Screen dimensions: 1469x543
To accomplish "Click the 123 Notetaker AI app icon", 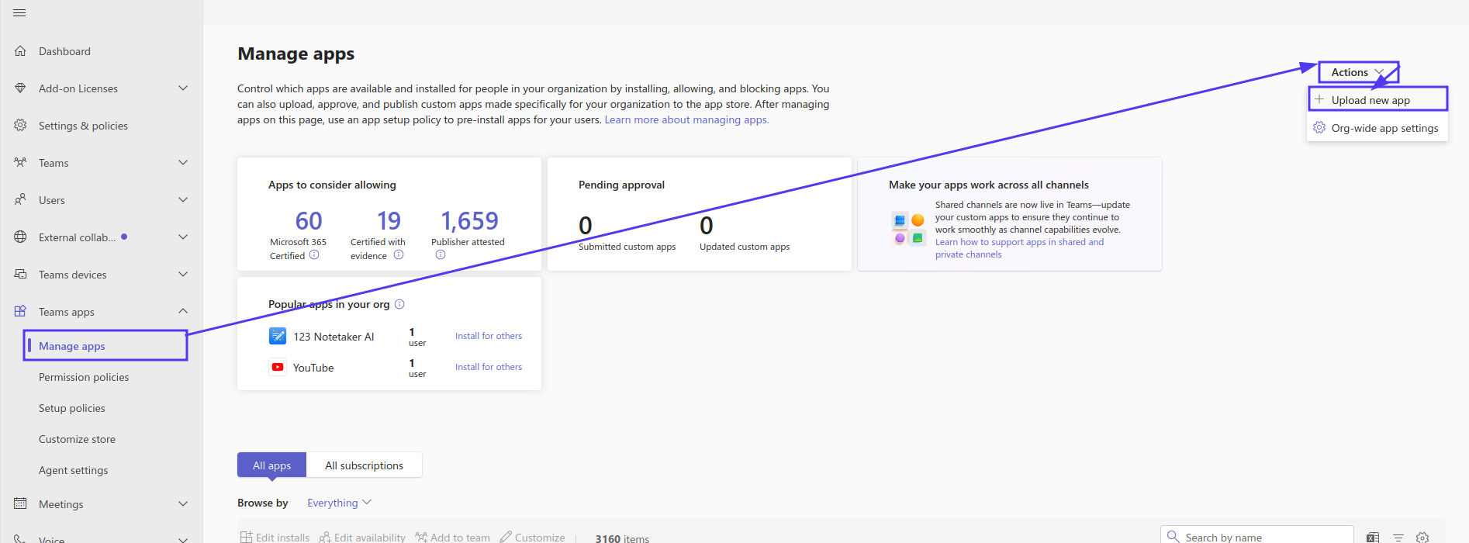I will 278,336.
